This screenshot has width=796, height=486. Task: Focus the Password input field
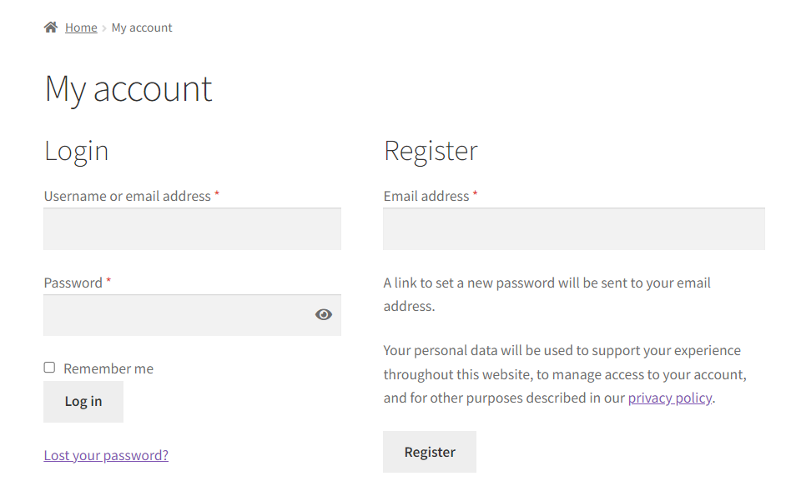193,315
